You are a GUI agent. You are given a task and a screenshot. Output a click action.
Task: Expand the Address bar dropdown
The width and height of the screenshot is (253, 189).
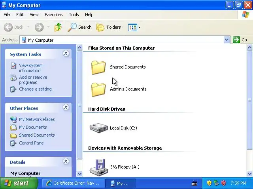(227, 40)
